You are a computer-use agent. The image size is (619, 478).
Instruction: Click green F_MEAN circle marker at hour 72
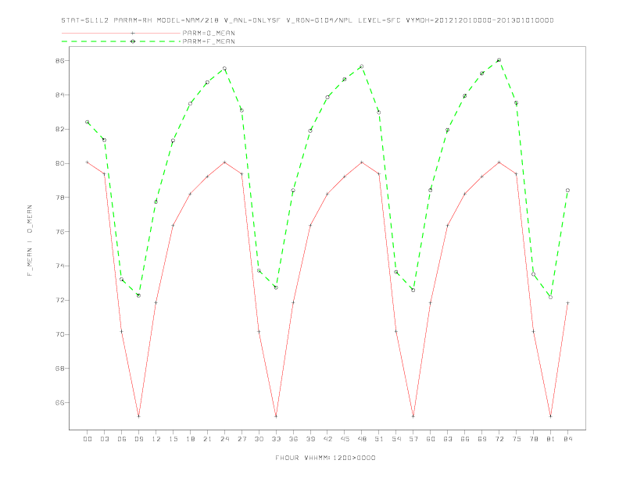[499, 60]
